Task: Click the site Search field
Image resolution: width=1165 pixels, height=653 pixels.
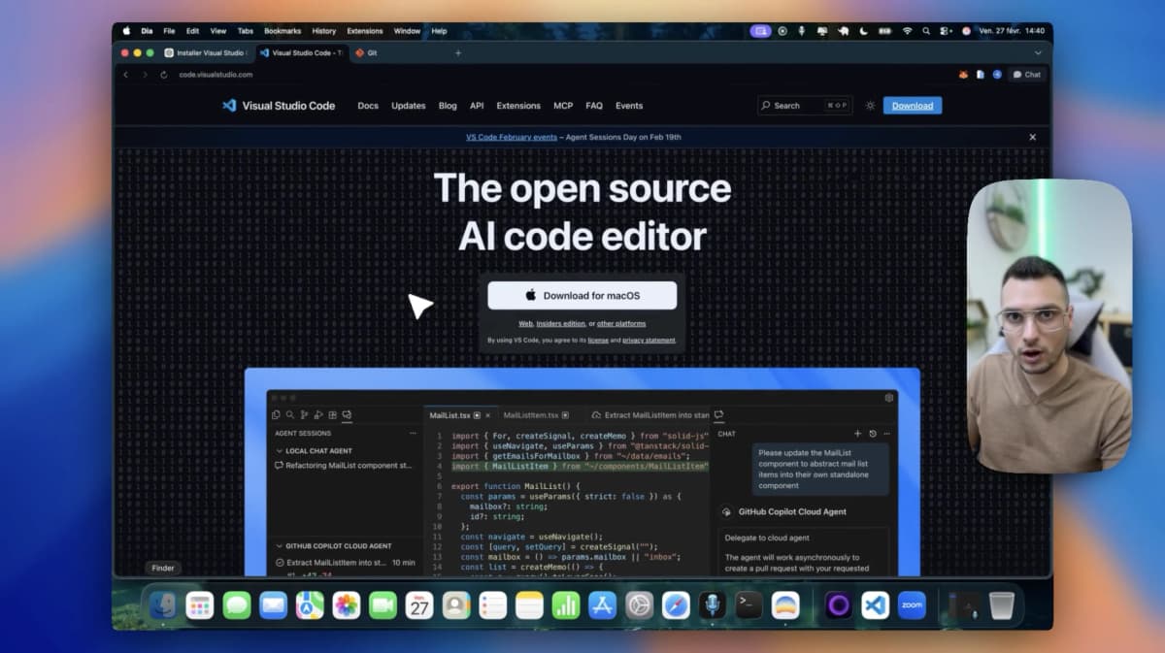Action: click(x=802, y=106)
